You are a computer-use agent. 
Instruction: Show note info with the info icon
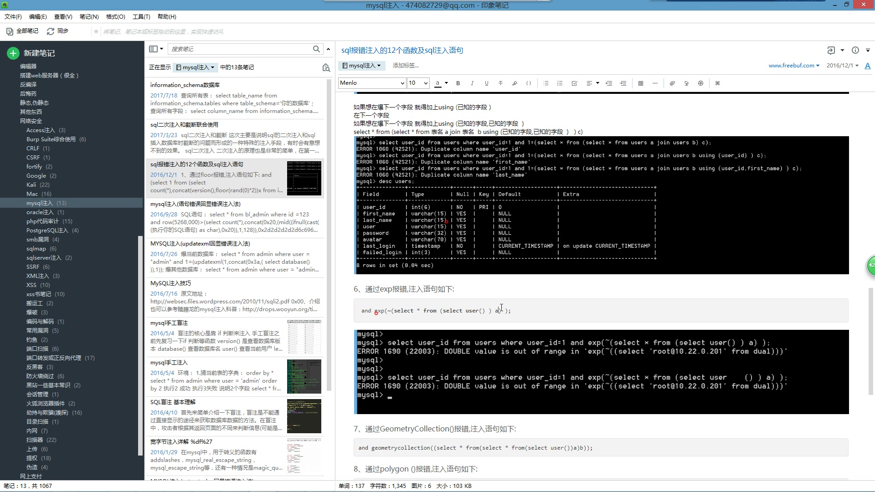[x=855, y=51]
